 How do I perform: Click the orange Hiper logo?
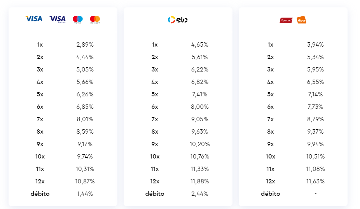point(301,20)
